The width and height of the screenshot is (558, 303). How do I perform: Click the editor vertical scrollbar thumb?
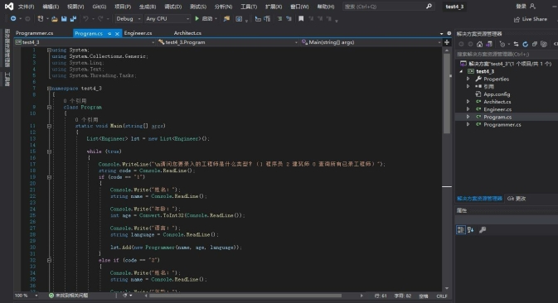pos(447,94)
